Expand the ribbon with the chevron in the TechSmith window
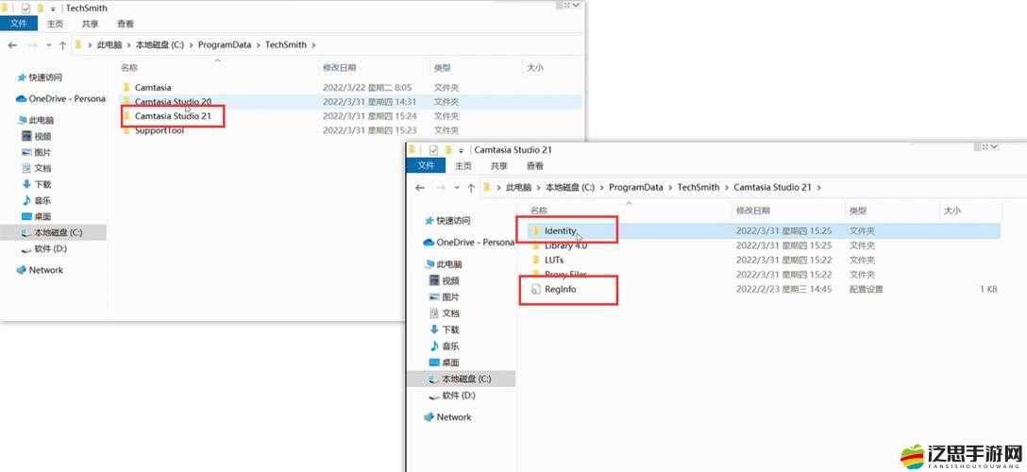The image size is (1027, 472). click(577, 5)
